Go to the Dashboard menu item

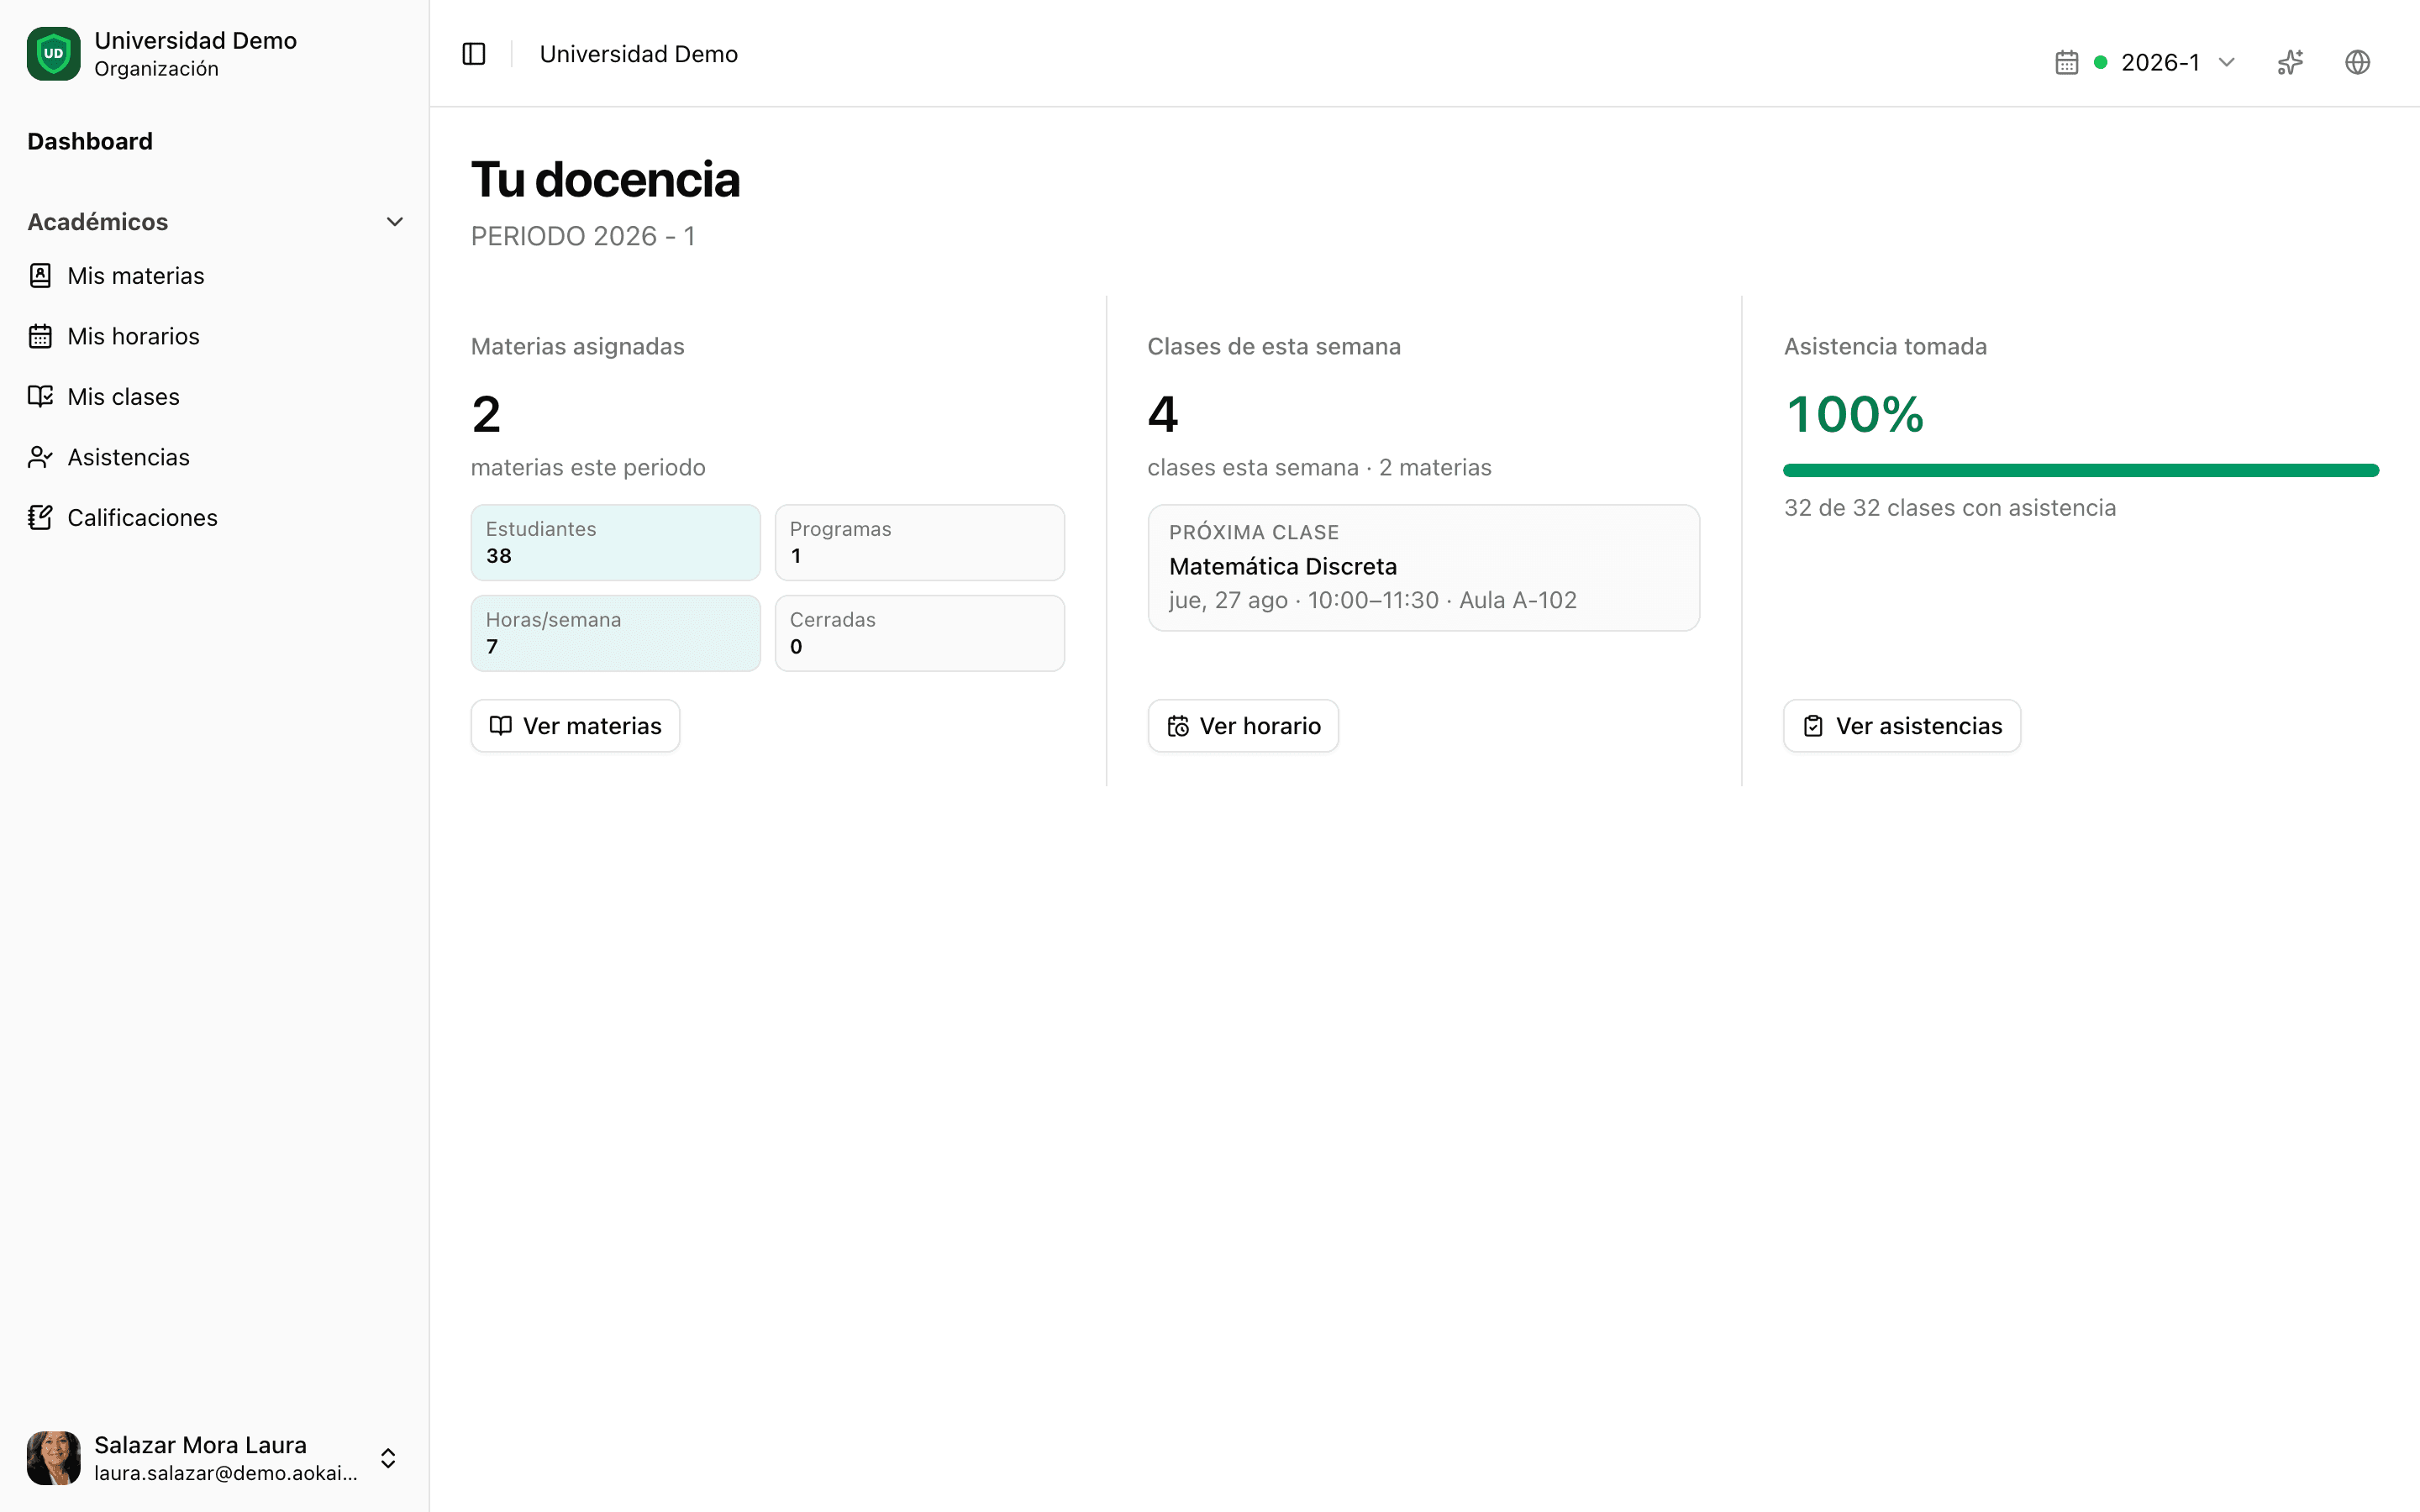tap(90, 142)
